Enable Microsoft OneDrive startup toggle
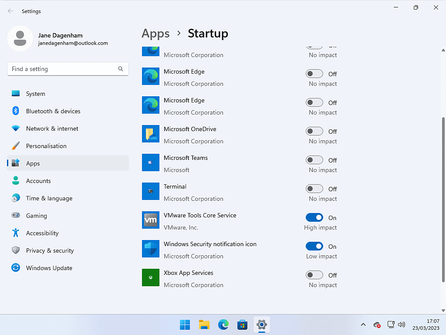This screenshot has width=446, height=335. point(314,132)
